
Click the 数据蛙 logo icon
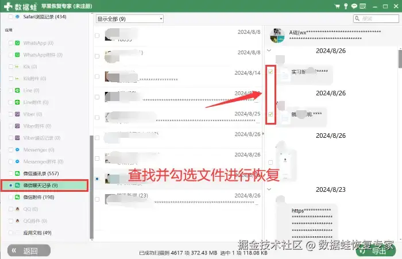7,6
